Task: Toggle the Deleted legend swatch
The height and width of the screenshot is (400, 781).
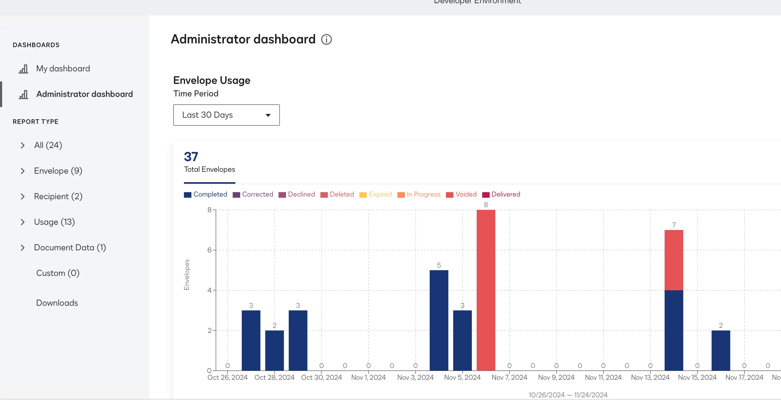Action: [x=324, y=195]
